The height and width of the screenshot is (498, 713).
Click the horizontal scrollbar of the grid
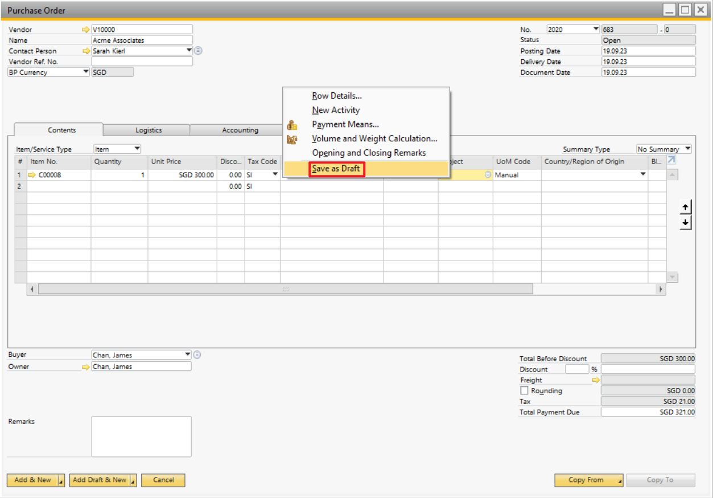(x=286, y=289)
